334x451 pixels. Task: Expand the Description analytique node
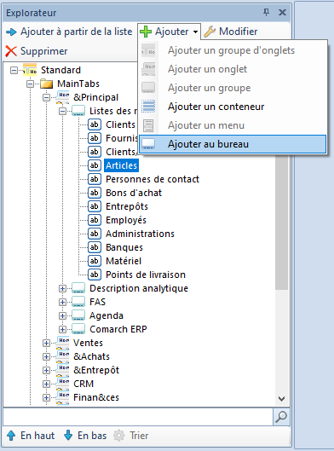click(62, 288)
